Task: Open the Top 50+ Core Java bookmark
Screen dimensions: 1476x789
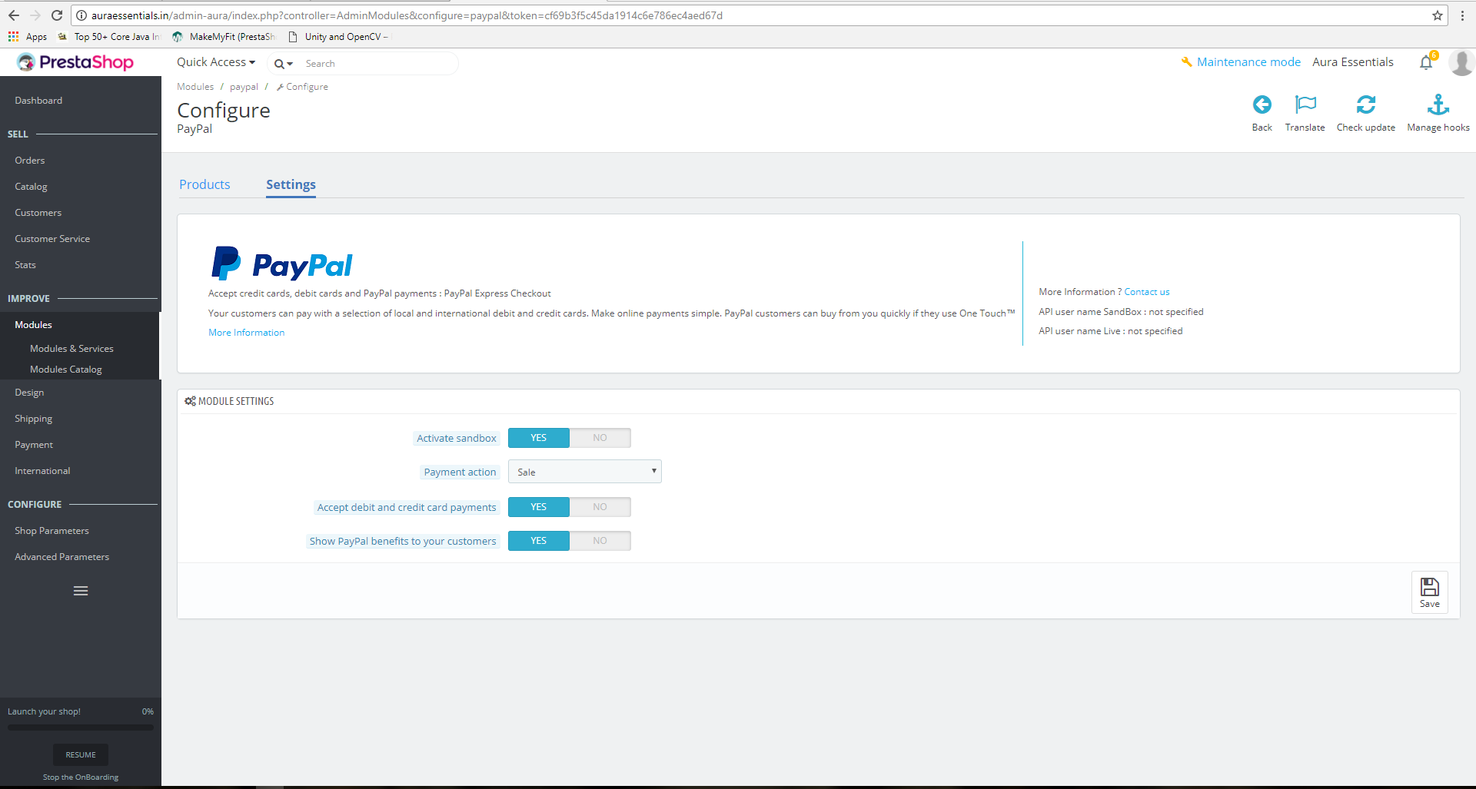Action: pyautogui.click(x=109, y=37)
